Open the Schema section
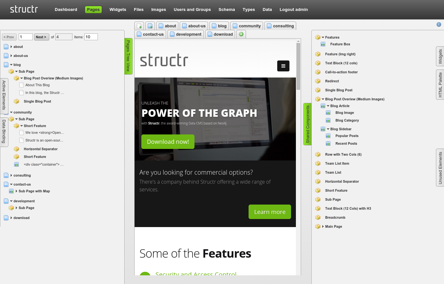The height and width of the screenshot is (284, 444). 227,10
